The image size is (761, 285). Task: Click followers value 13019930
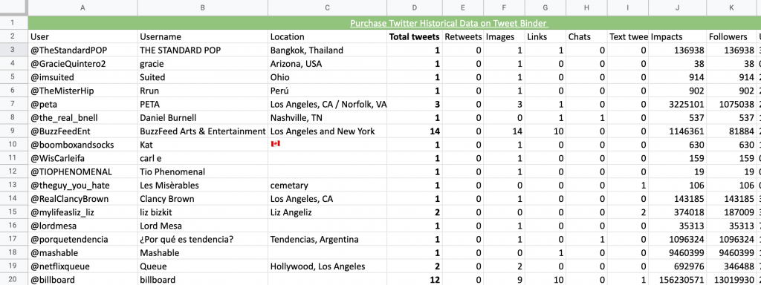[732, 280]
